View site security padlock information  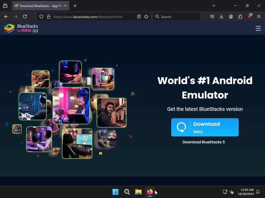49,16
